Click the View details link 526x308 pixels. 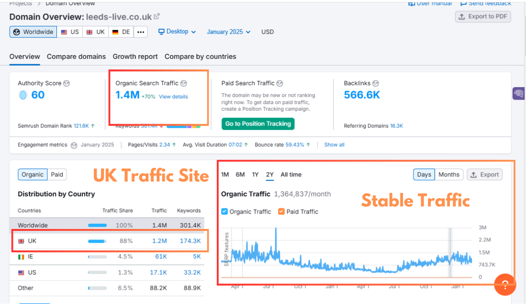point(173,97)
